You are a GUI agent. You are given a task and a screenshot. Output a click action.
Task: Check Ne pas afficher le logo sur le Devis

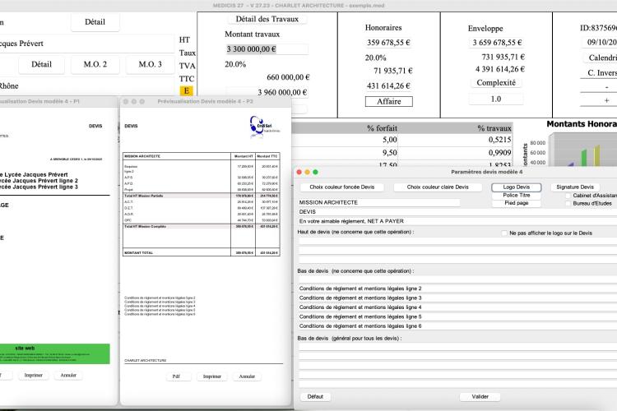504,233
